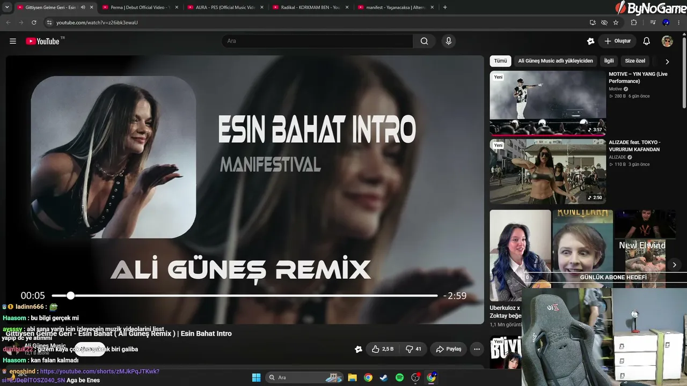Open the YouTube shorts link in chat
The height and width of the screenshot is (386, 687).
coord(99,372)
